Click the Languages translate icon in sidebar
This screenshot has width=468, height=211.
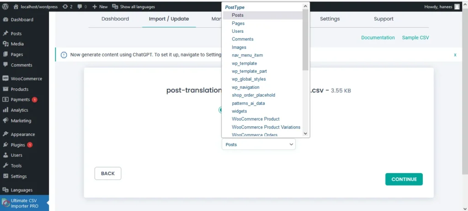coord(5,190)
